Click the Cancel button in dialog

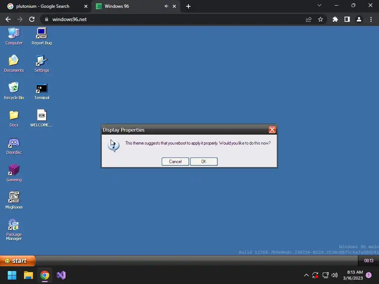click(175, 162)
